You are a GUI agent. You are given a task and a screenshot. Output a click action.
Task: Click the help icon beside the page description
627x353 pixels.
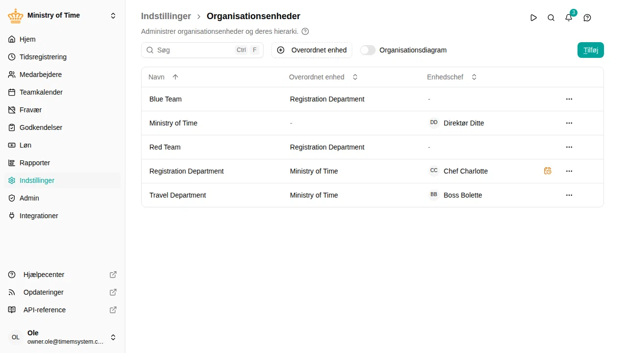(305, 31)
